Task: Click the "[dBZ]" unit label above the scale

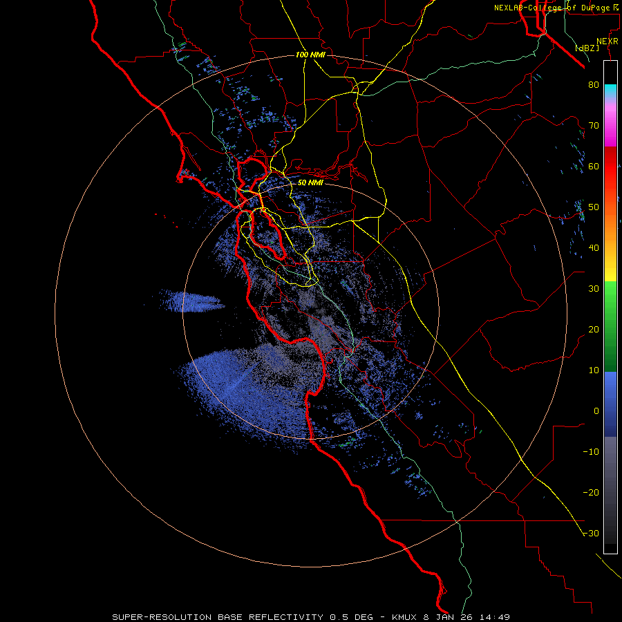Action: pyautogui.click(x=587, y=48)
